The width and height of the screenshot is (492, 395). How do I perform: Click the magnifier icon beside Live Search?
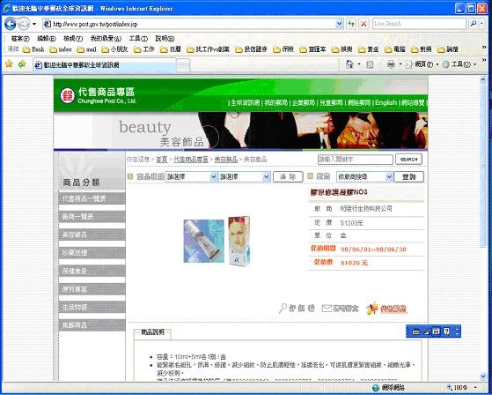pyautogui.click(x=474, y=24)
